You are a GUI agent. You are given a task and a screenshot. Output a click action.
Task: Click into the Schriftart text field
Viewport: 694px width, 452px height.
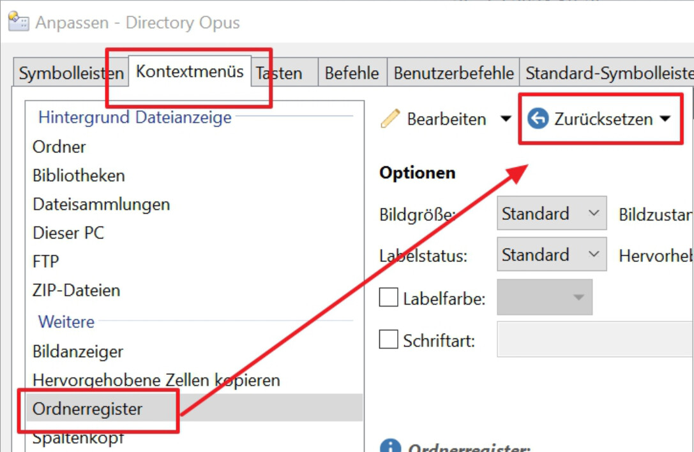(595, 339)
